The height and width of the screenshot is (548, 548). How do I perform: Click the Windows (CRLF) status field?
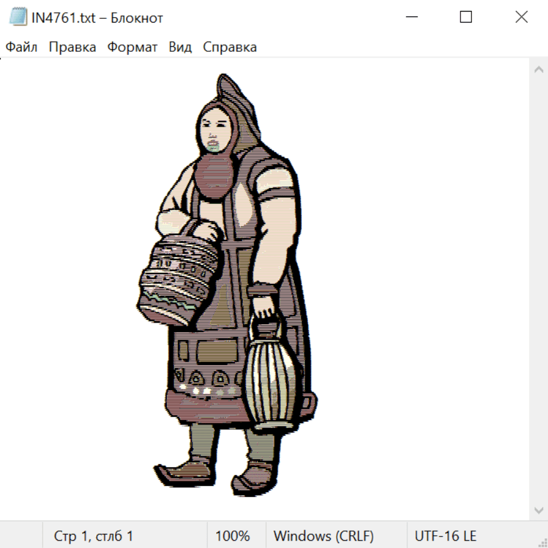323,536
